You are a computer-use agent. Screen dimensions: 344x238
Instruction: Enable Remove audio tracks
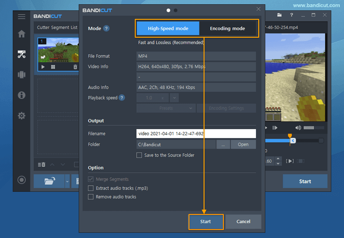click(90, 197)
